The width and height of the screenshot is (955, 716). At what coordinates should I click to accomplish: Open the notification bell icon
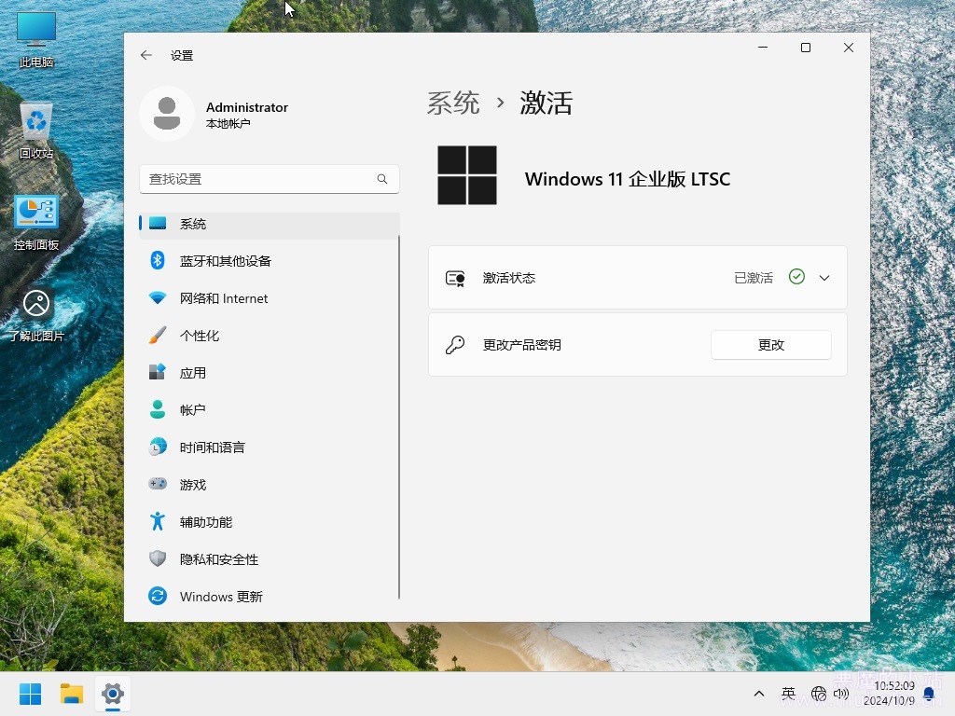tap(929, 694)
